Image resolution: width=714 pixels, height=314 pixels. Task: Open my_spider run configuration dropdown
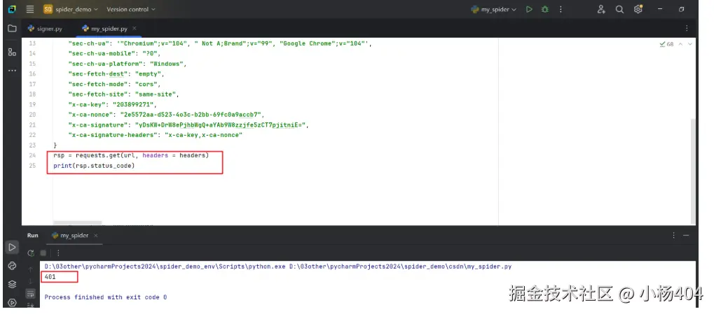coord(494,9)
